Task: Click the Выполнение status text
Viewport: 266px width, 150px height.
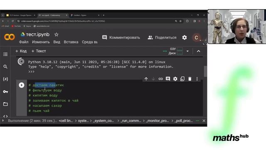Action: click(32, 121)
